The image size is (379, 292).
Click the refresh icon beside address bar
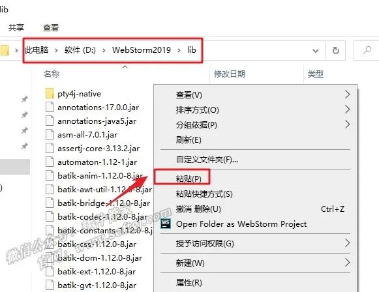(335, 50)
